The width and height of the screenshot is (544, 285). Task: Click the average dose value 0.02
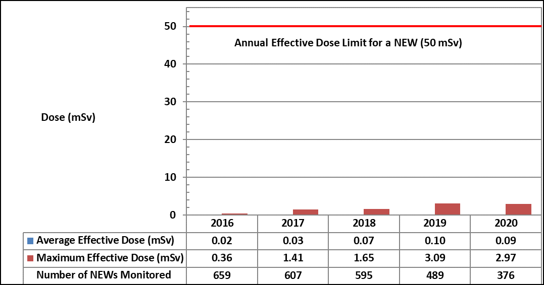tap(222, 240)
